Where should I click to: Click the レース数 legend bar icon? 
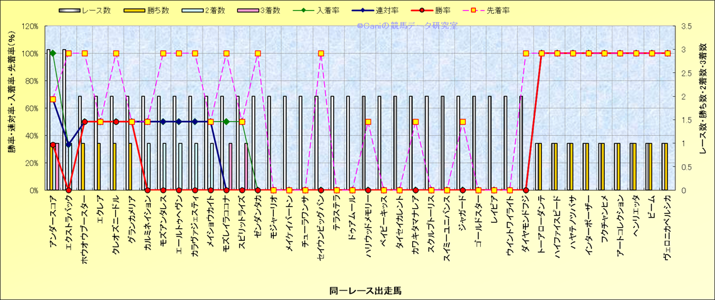click(70, 11)
